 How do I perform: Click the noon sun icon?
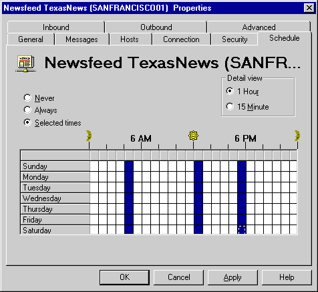point(193,136)
